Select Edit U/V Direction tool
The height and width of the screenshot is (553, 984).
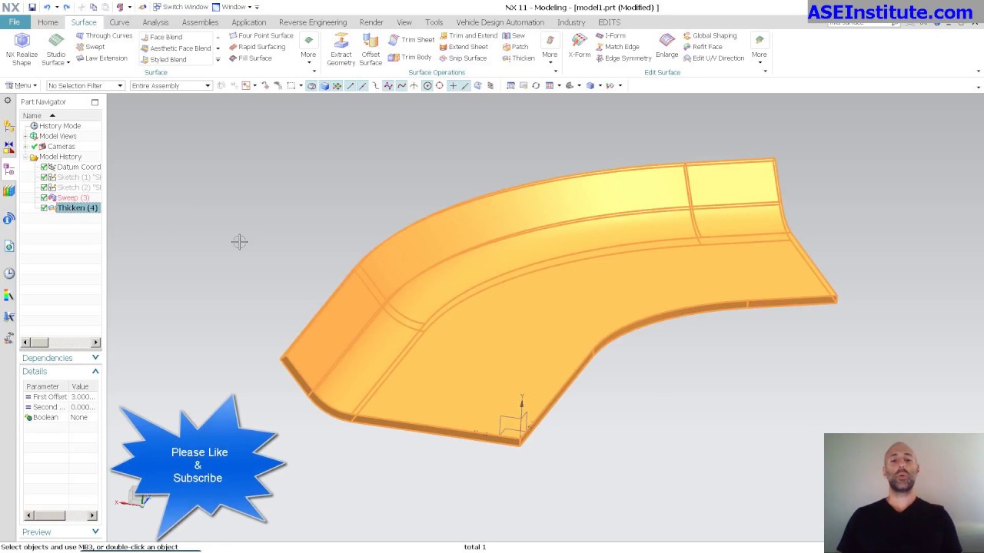(x=714, y=58)
